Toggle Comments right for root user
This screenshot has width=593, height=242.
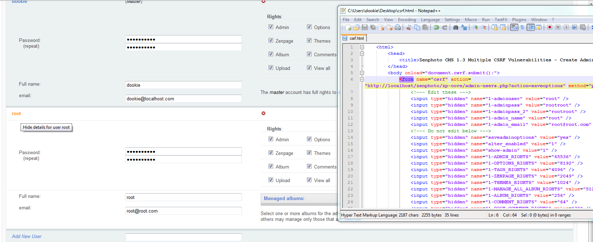click(309, 166)
